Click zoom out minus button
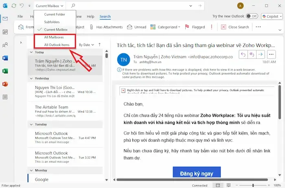 coord(237,185)
